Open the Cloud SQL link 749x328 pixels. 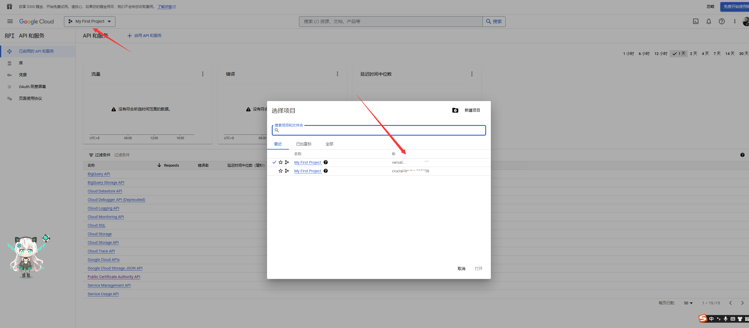click(97, 225)
